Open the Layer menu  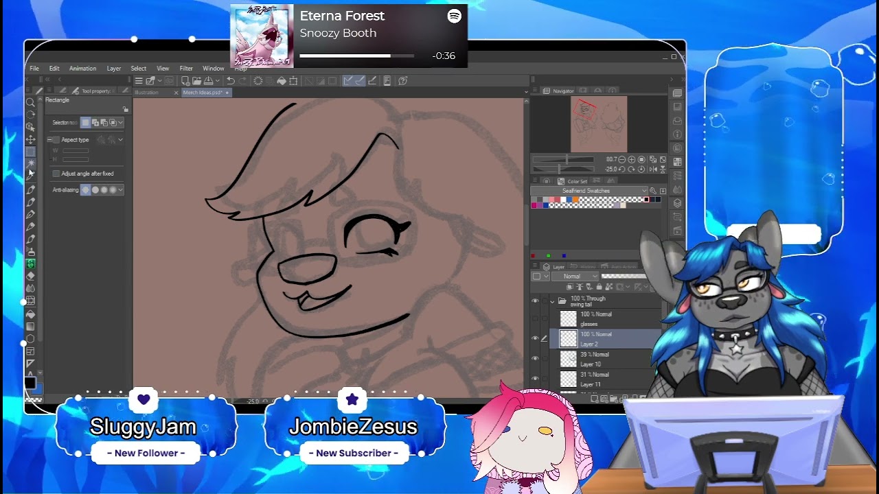tap(114, 69)
